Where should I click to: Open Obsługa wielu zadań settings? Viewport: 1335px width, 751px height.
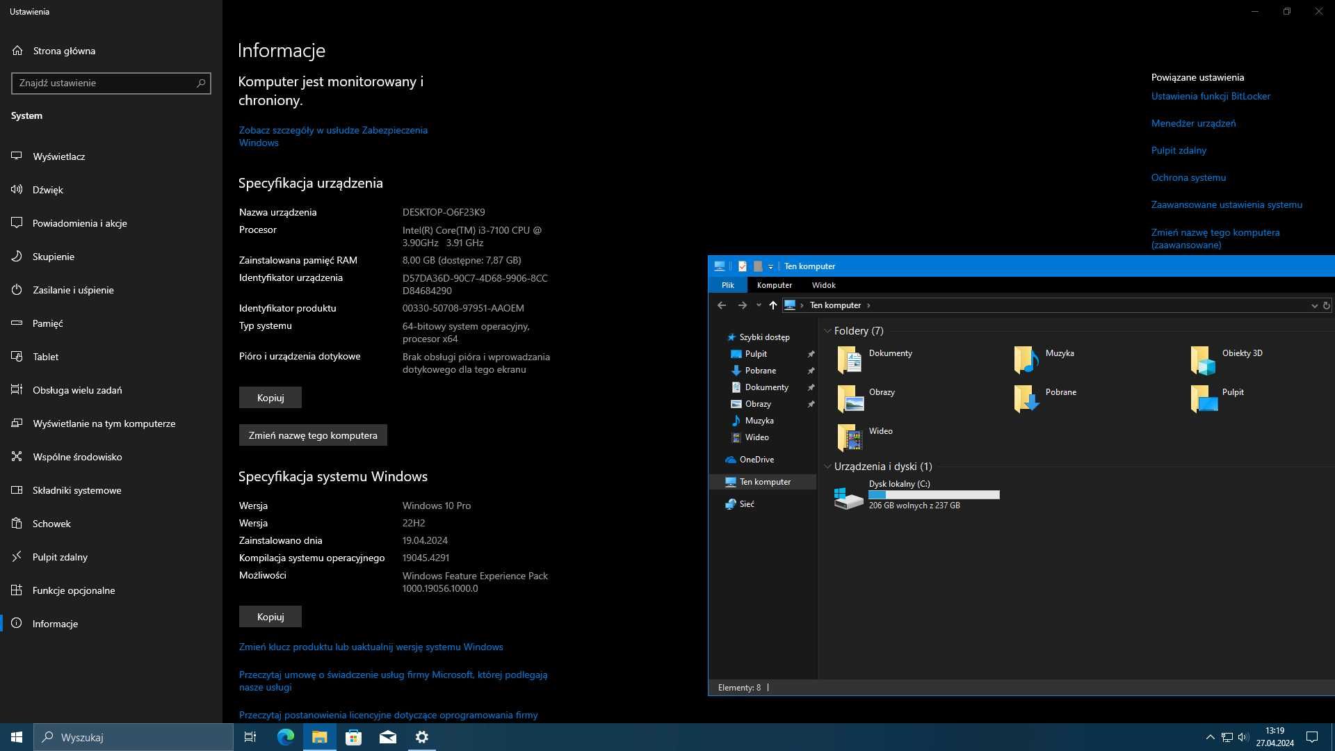point(111,390)
